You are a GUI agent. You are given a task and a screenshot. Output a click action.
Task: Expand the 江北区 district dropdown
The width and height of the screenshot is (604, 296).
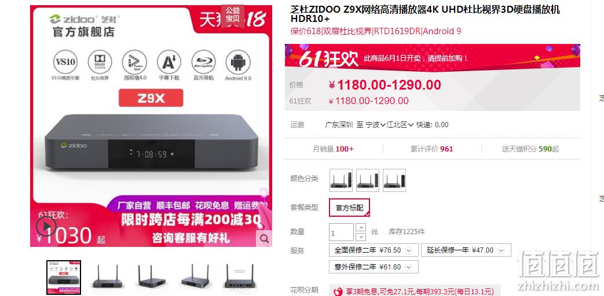click(400, 125)
